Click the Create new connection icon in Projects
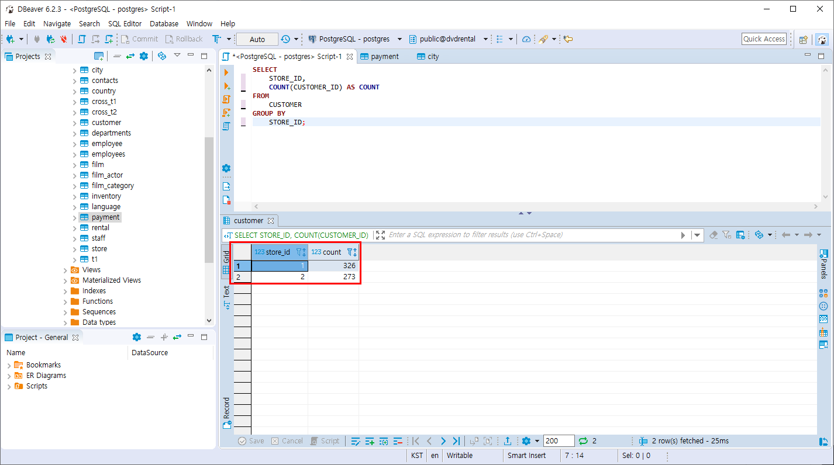The image size is (834, 465). coord(99,56)
